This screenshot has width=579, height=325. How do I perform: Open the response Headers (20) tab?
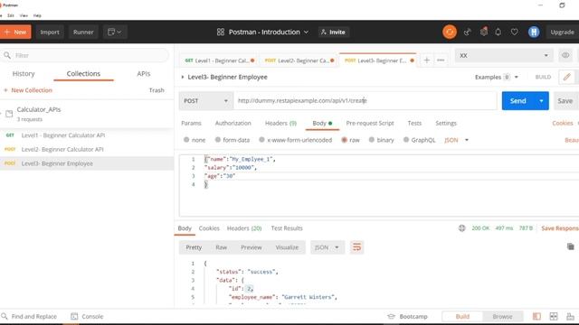pyautogui.click(x=244, y=228)
